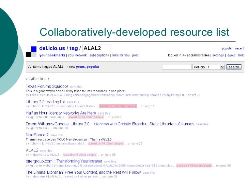The height and width of the screenshot is (186, 248).
Task: Show saved by 14 people for Half an Hour
Action: point(86,117)
